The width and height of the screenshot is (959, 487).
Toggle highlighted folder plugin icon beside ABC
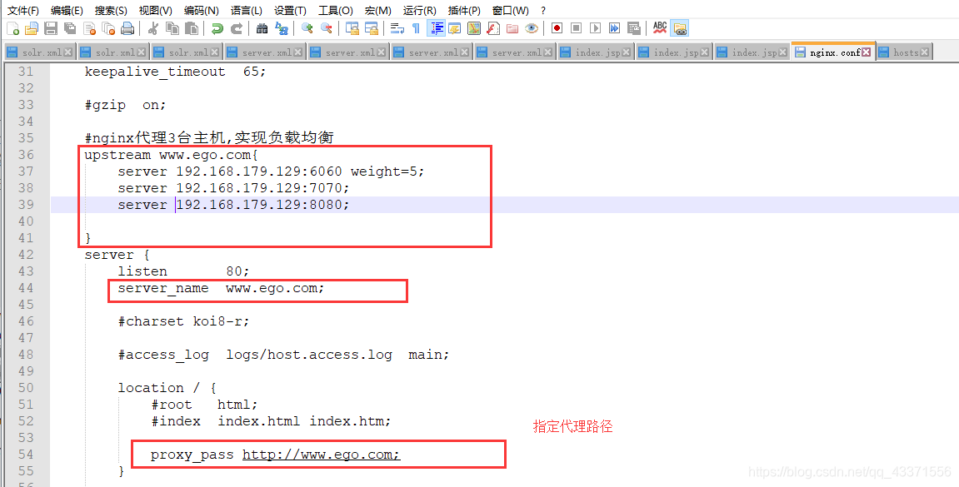(x=680, y=28)
